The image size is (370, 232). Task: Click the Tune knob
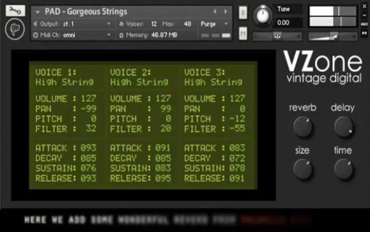(x=263, y=16)
